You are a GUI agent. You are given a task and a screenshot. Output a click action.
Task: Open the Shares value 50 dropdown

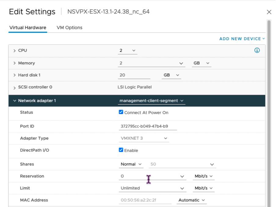pos(182,164)
